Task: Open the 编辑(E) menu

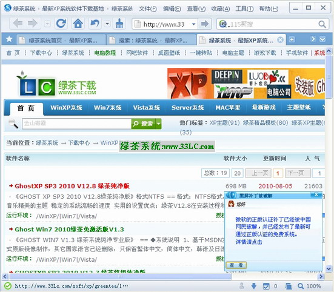Action: click(x=172, y=8)
